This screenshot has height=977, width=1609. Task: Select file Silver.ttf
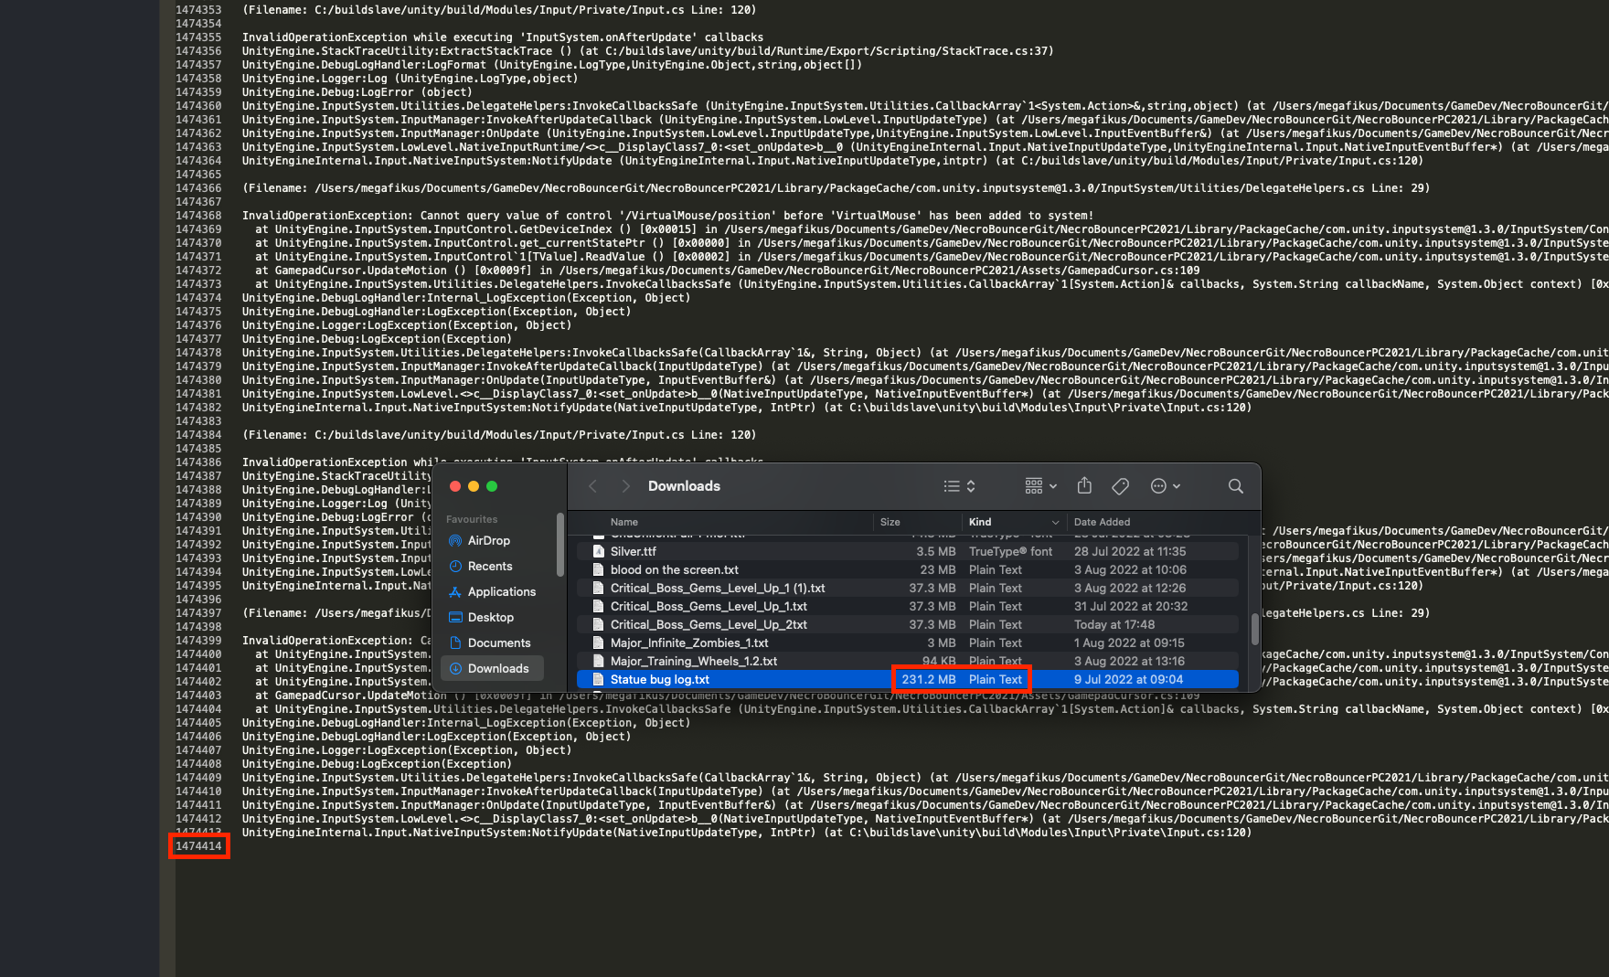pyautogui.click(x=908, y=552)
